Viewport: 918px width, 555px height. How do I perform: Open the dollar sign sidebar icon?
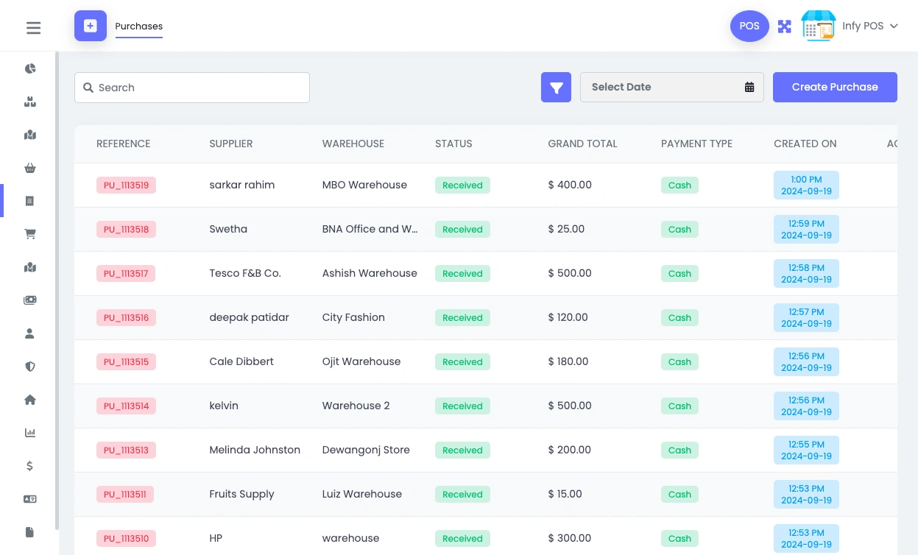pyautogui.click(x=30, y=466)
